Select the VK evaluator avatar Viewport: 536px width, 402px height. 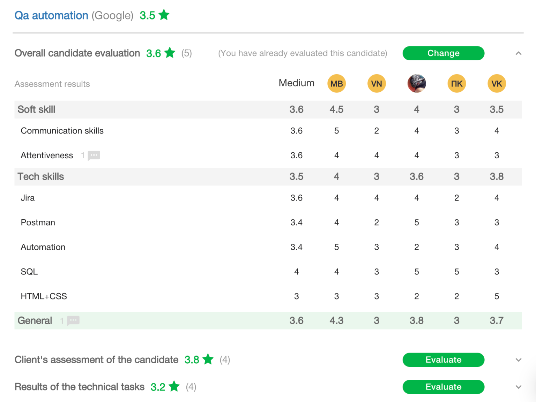[497, 83]
